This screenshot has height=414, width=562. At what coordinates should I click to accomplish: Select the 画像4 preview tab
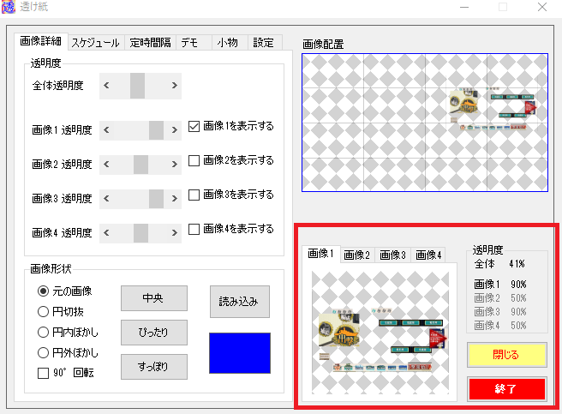pyautogui.click(x=428, y=255)
